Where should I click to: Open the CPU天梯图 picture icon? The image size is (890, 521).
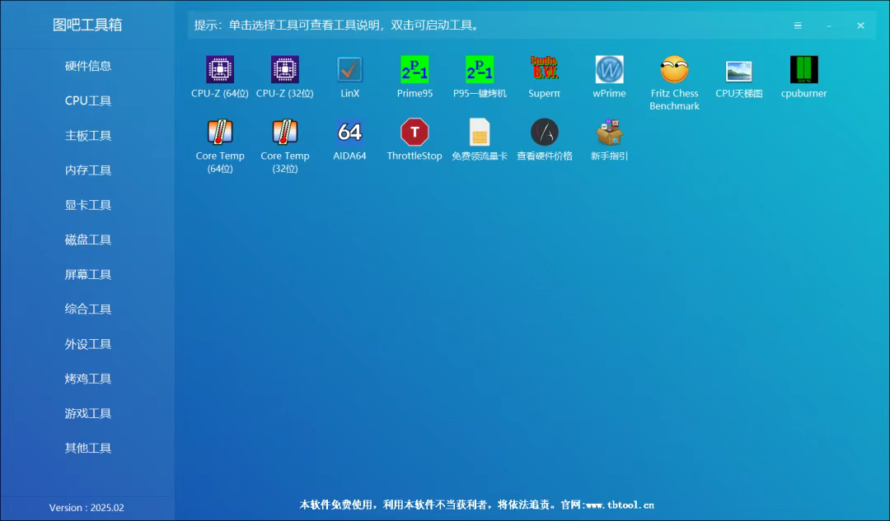point(739,72)
